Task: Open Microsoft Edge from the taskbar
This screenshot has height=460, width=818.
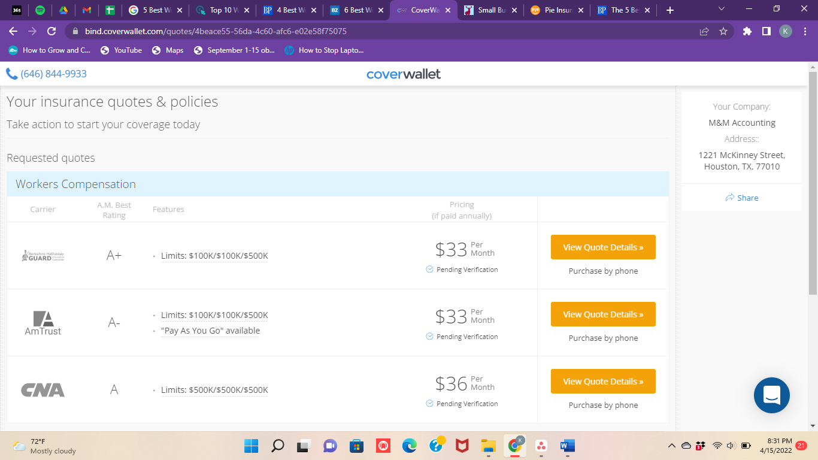Action: pyautogui.click(x=409, y=446)
